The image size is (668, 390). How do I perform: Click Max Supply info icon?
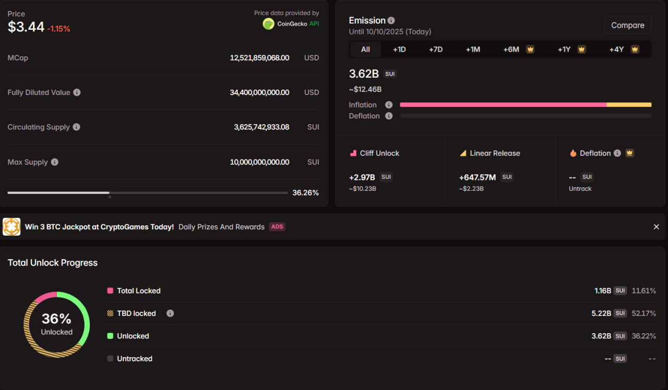(x=55, y=162)
